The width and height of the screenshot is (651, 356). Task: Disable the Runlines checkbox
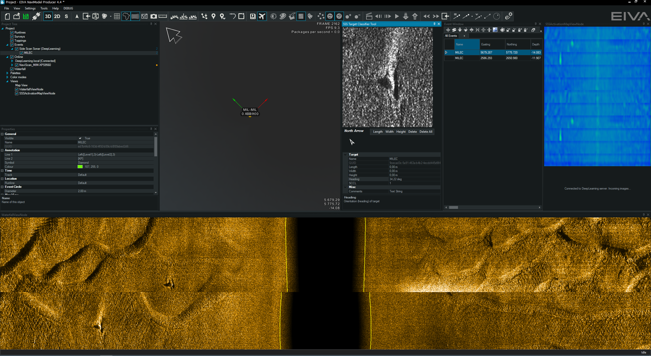[x=12, y=32]
